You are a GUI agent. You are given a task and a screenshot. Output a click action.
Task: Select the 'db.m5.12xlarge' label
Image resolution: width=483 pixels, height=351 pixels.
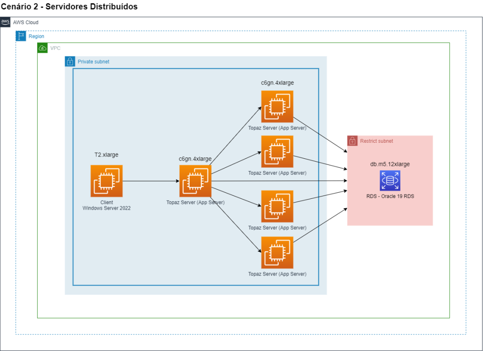(390, 164)
